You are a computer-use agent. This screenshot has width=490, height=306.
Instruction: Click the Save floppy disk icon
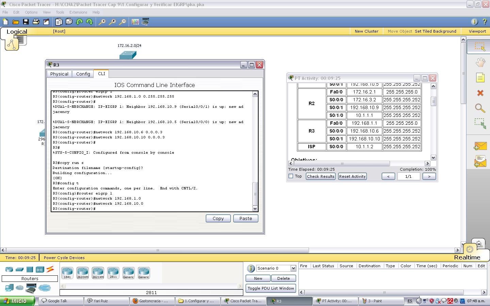[x=26, y=22]
